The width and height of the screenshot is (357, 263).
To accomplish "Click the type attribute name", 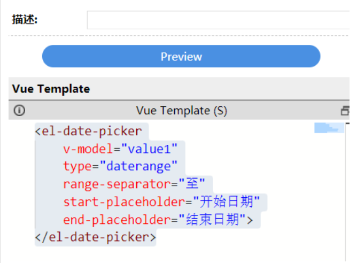I will click(x=77, y=166).
